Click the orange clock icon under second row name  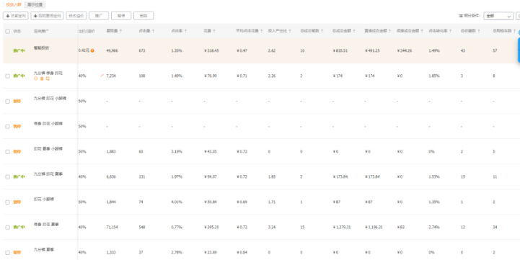pyautogui.click(x=36, y=79)
